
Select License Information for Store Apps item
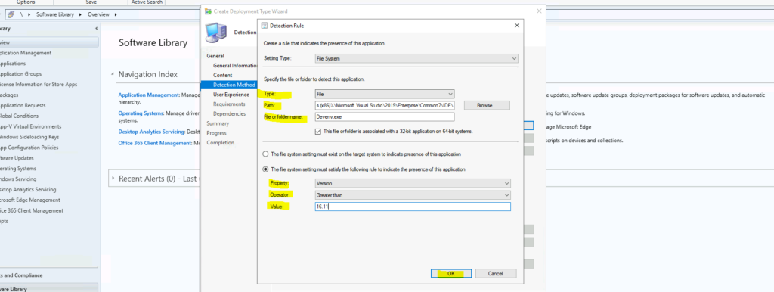pyautogui.click(x=39, y=85)
